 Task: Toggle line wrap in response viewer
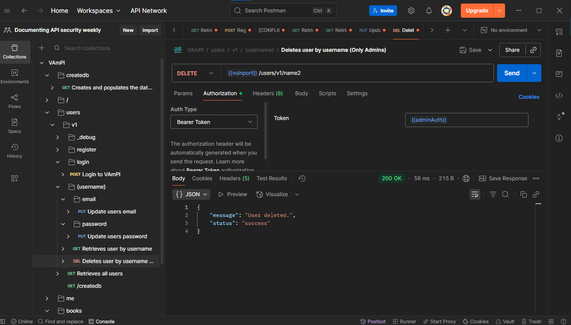475,194
